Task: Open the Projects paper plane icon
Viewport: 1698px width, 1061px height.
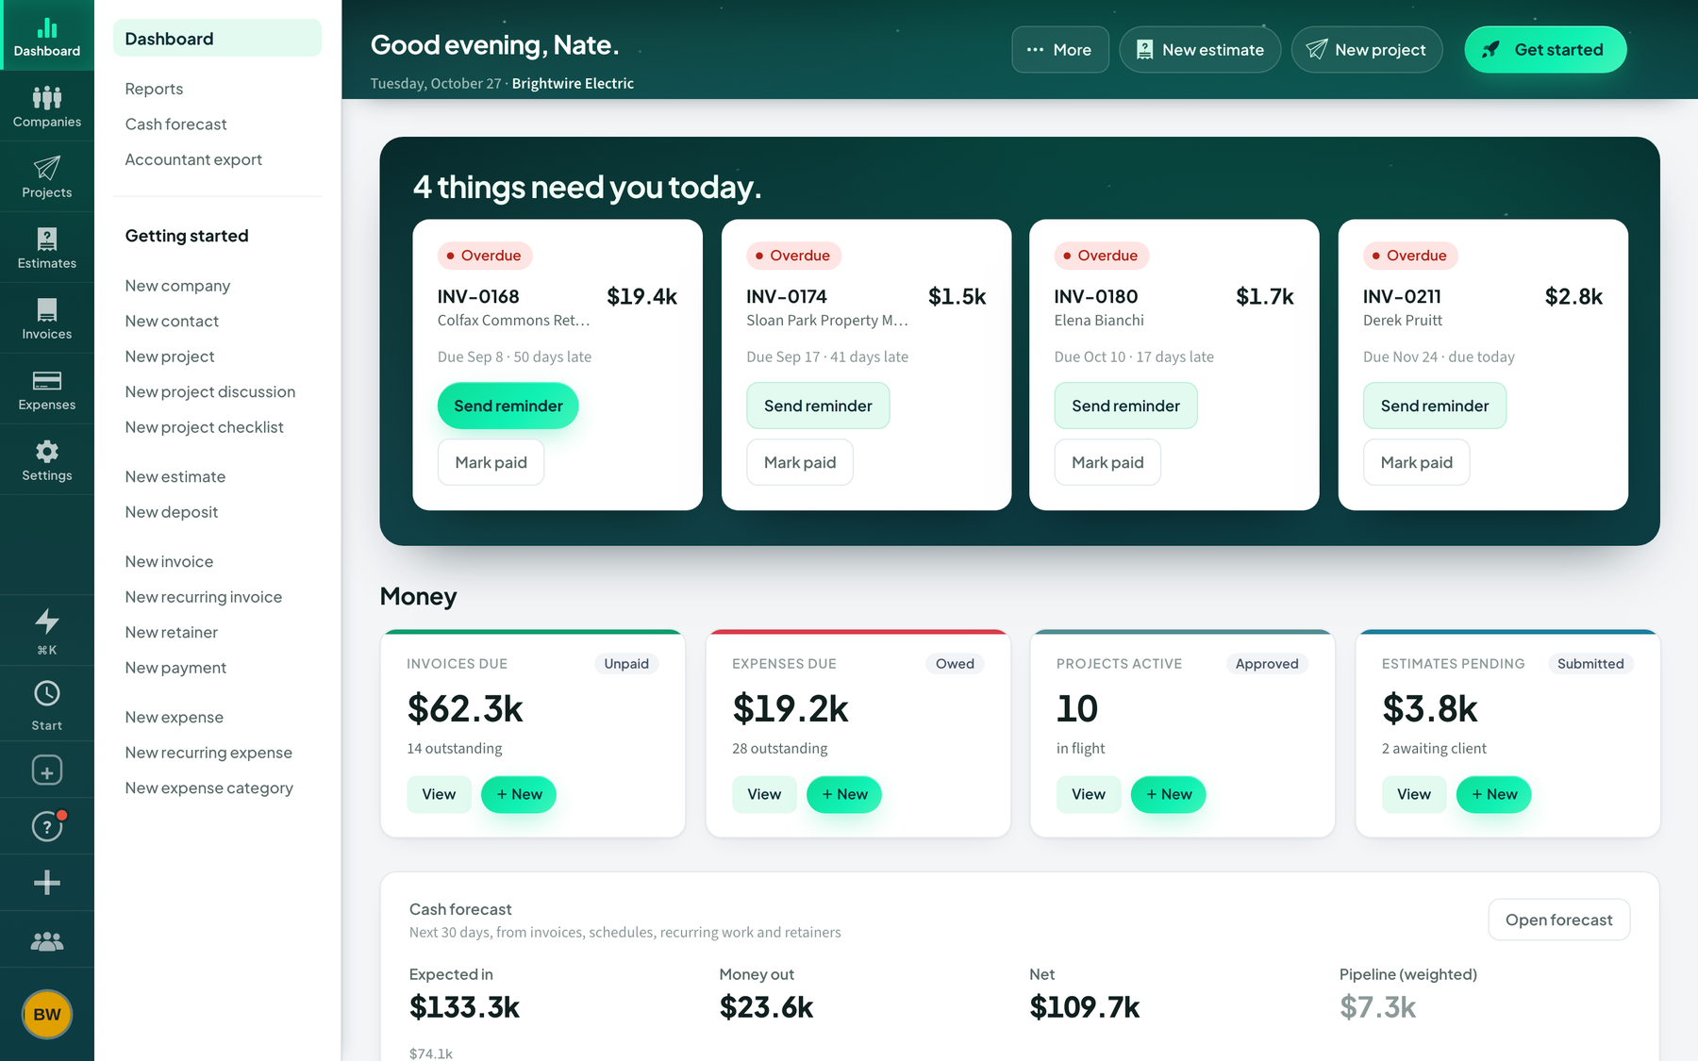Action: 46,176
